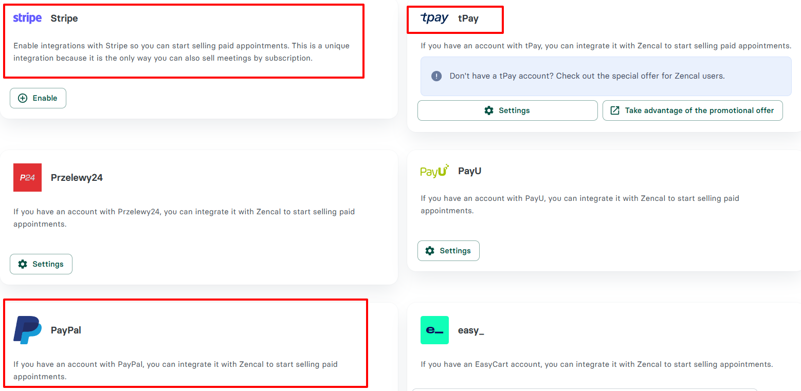Viewport: 801px width, 391px height.
Task: Click the tPay logo
Action: [435, 18]
